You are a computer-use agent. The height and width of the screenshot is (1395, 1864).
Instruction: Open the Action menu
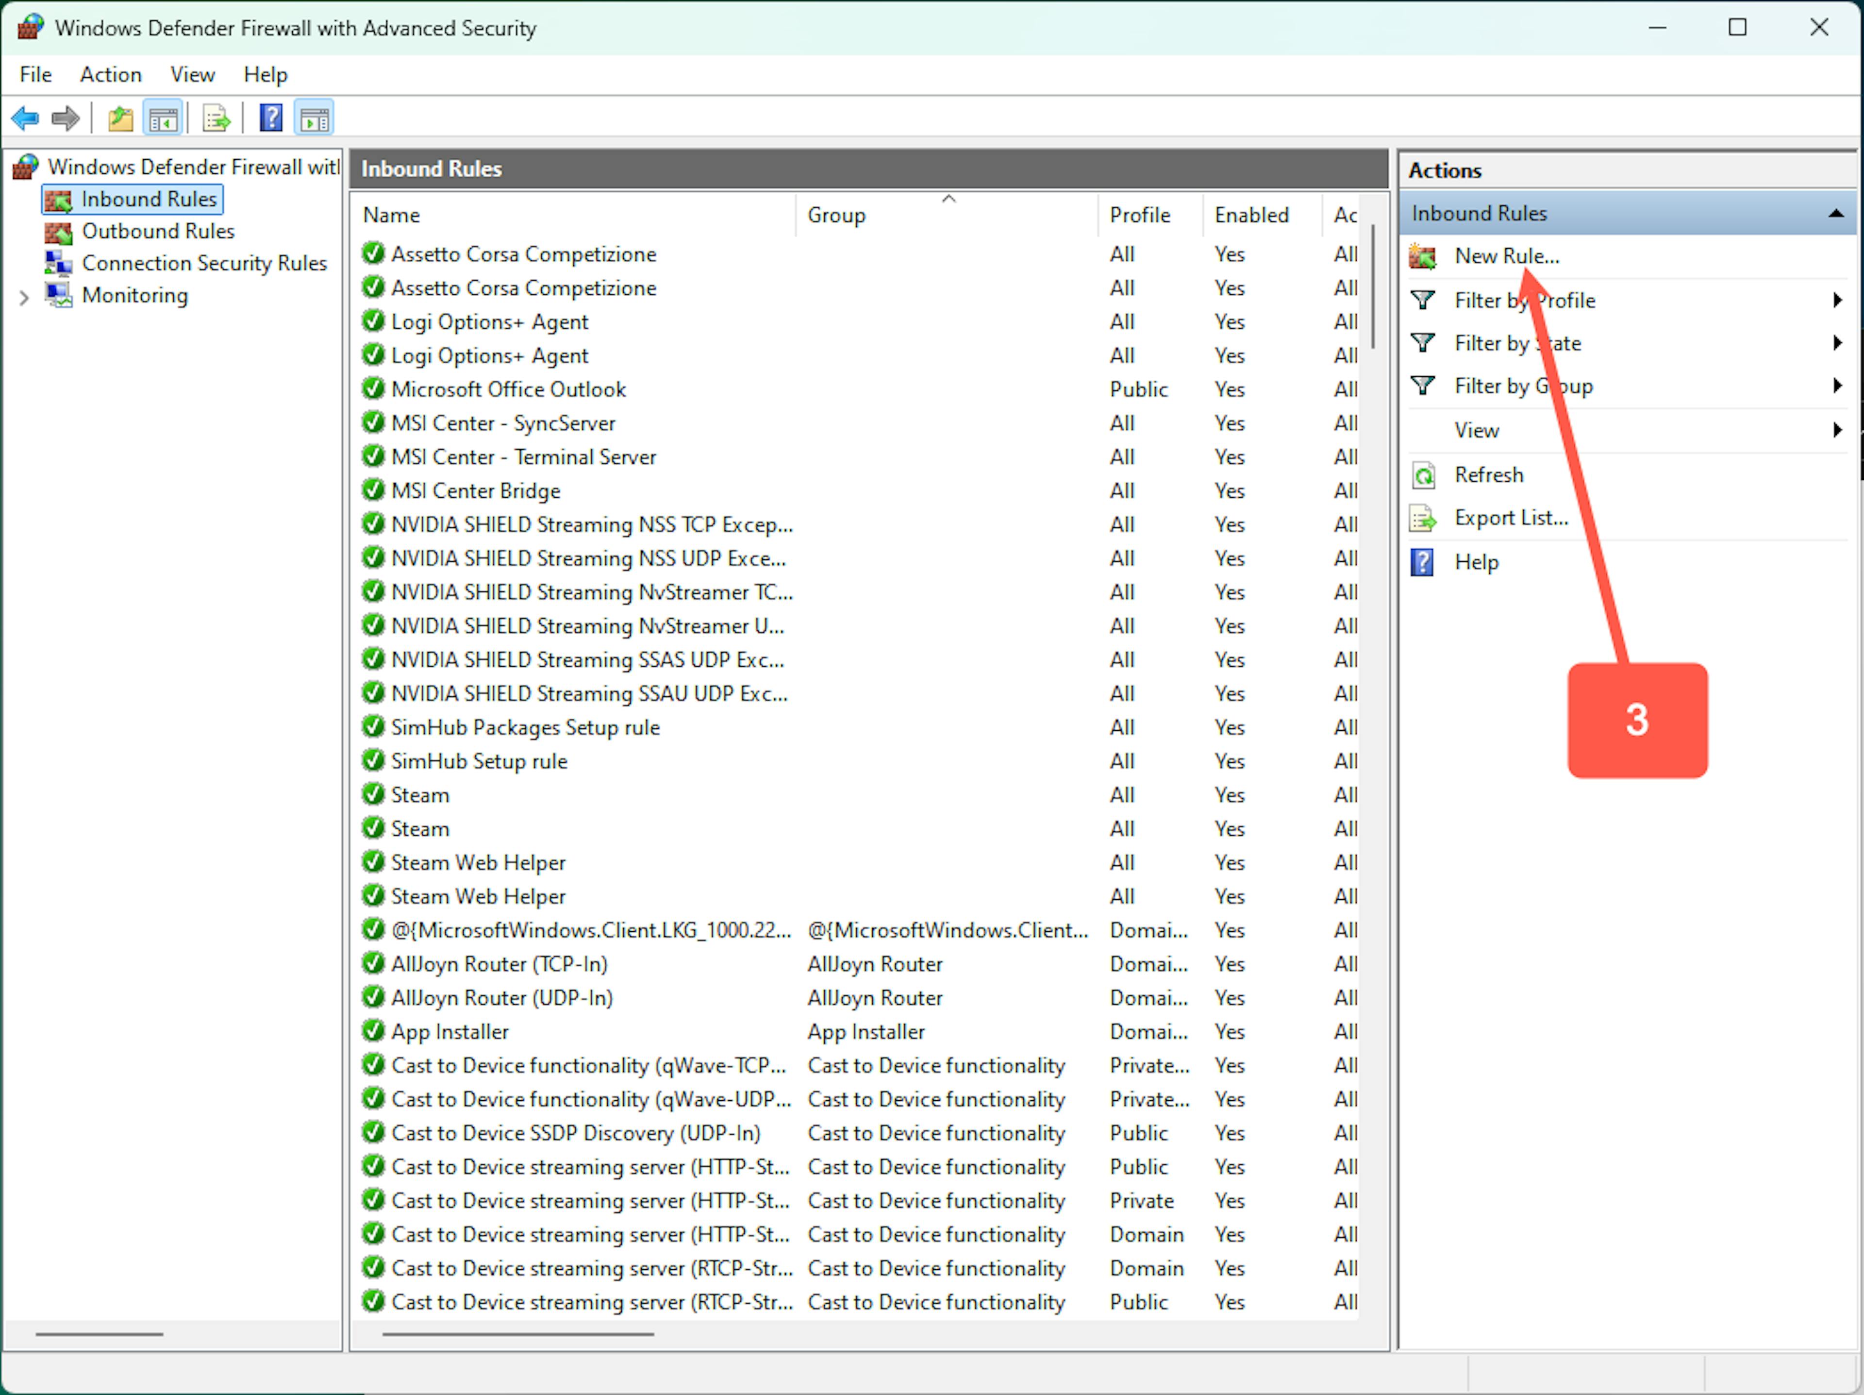(x=110, y=74)
